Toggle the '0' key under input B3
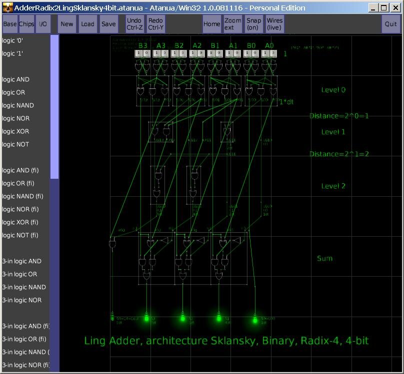404x374 pixels. [146, 54]
